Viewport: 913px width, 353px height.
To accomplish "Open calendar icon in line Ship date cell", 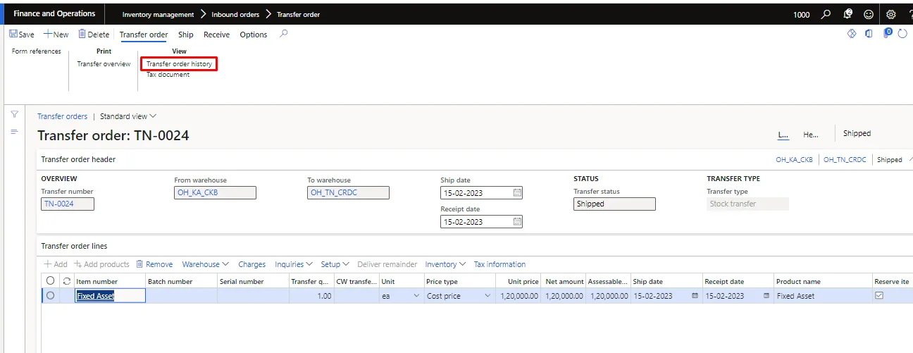I will pyautogui.click(x=695, y=296).
